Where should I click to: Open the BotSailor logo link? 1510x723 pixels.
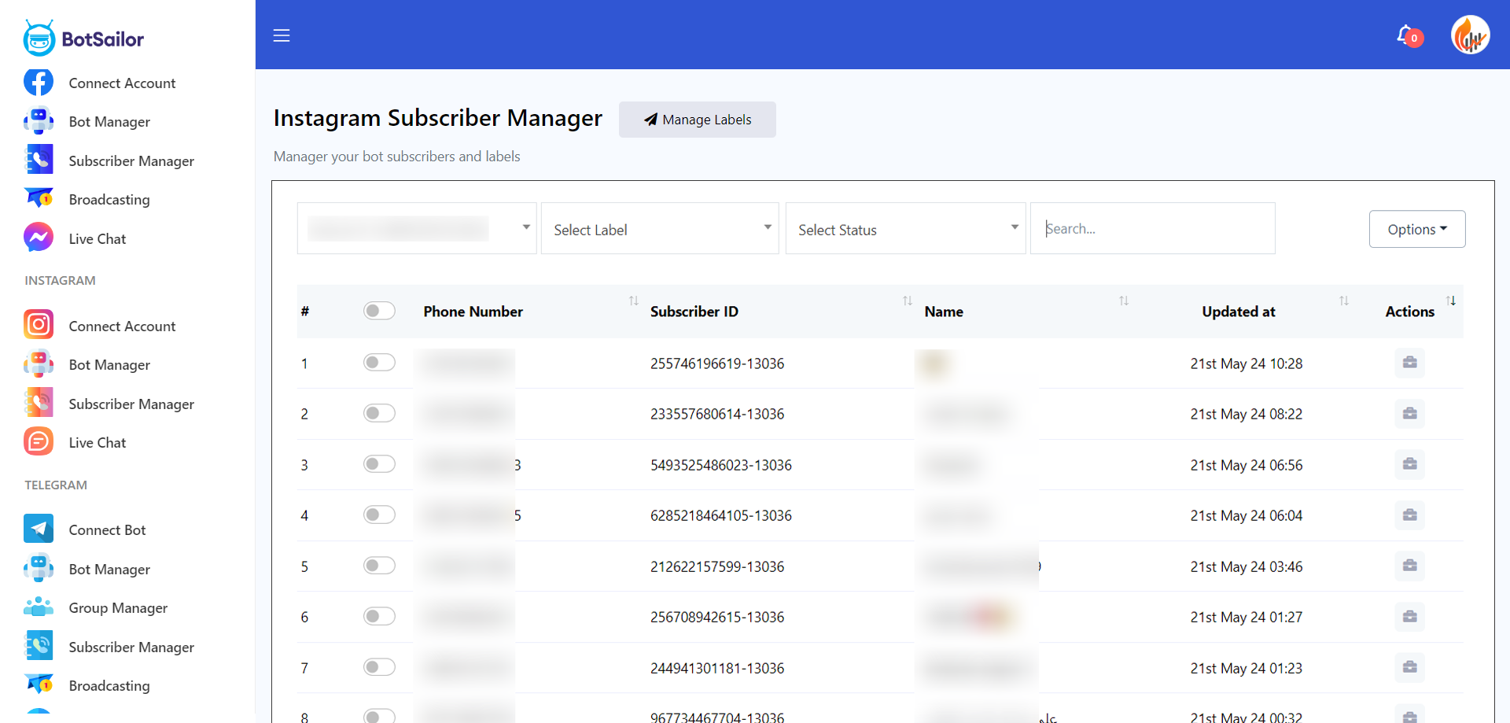(83, 37)
